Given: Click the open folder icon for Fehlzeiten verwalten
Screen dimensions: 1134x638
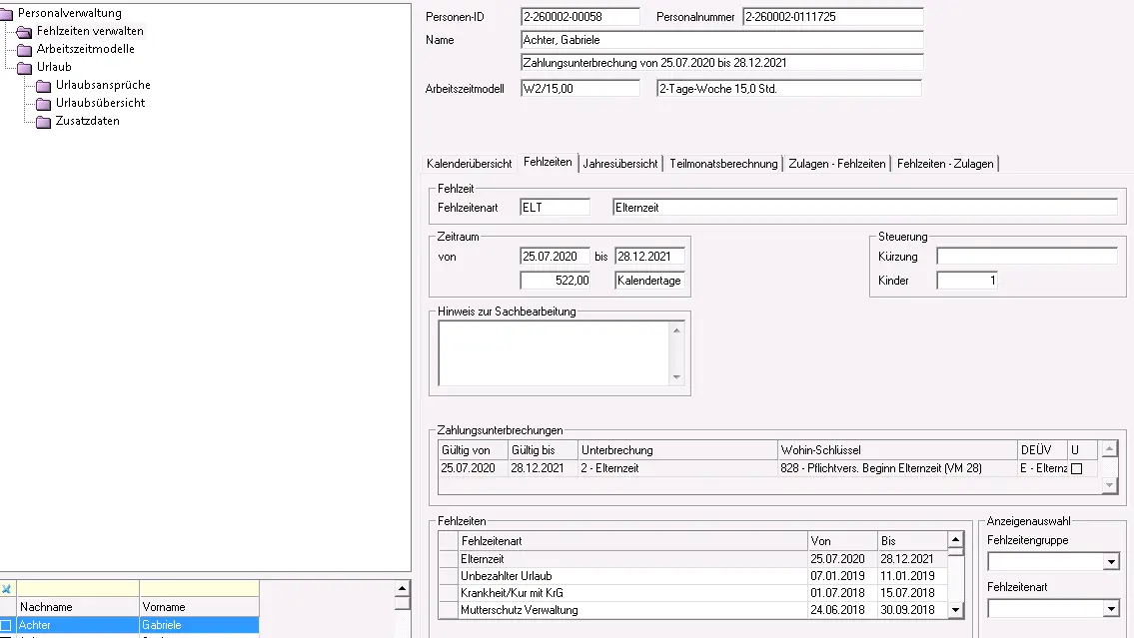Looking at the screenshot, I should (25, 31).
